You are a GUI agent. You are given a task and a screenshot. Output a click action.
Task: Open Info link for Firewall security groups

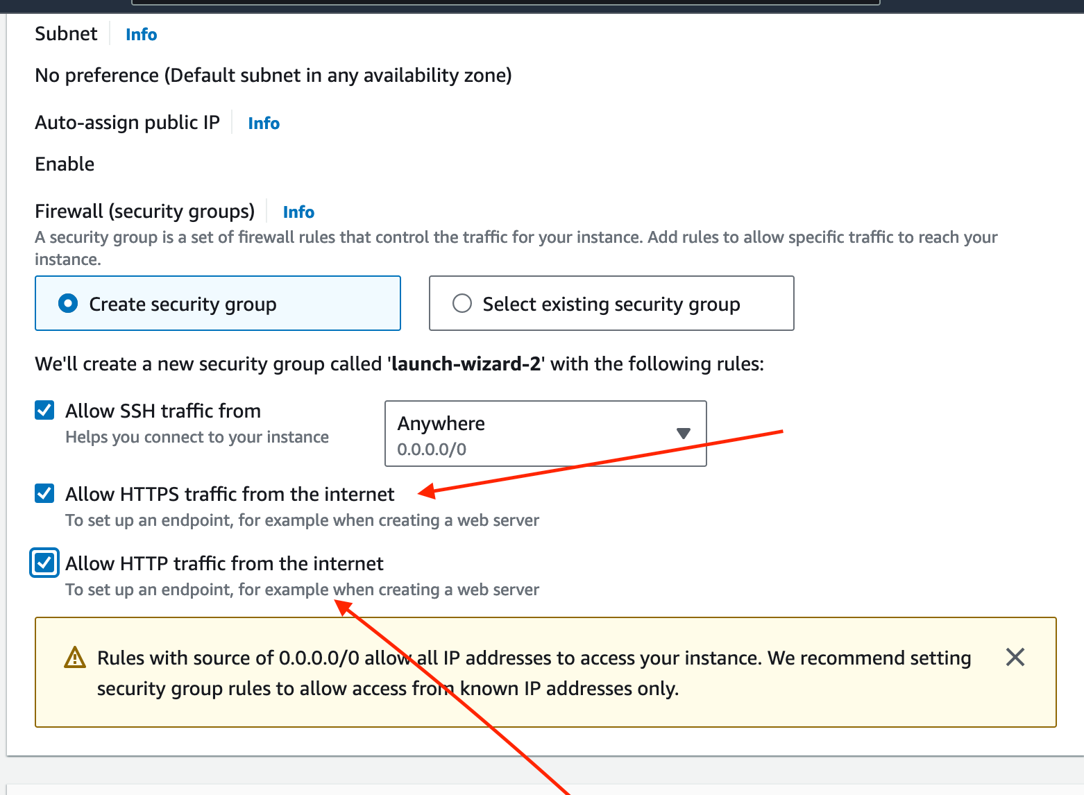(x=298, y=212)
